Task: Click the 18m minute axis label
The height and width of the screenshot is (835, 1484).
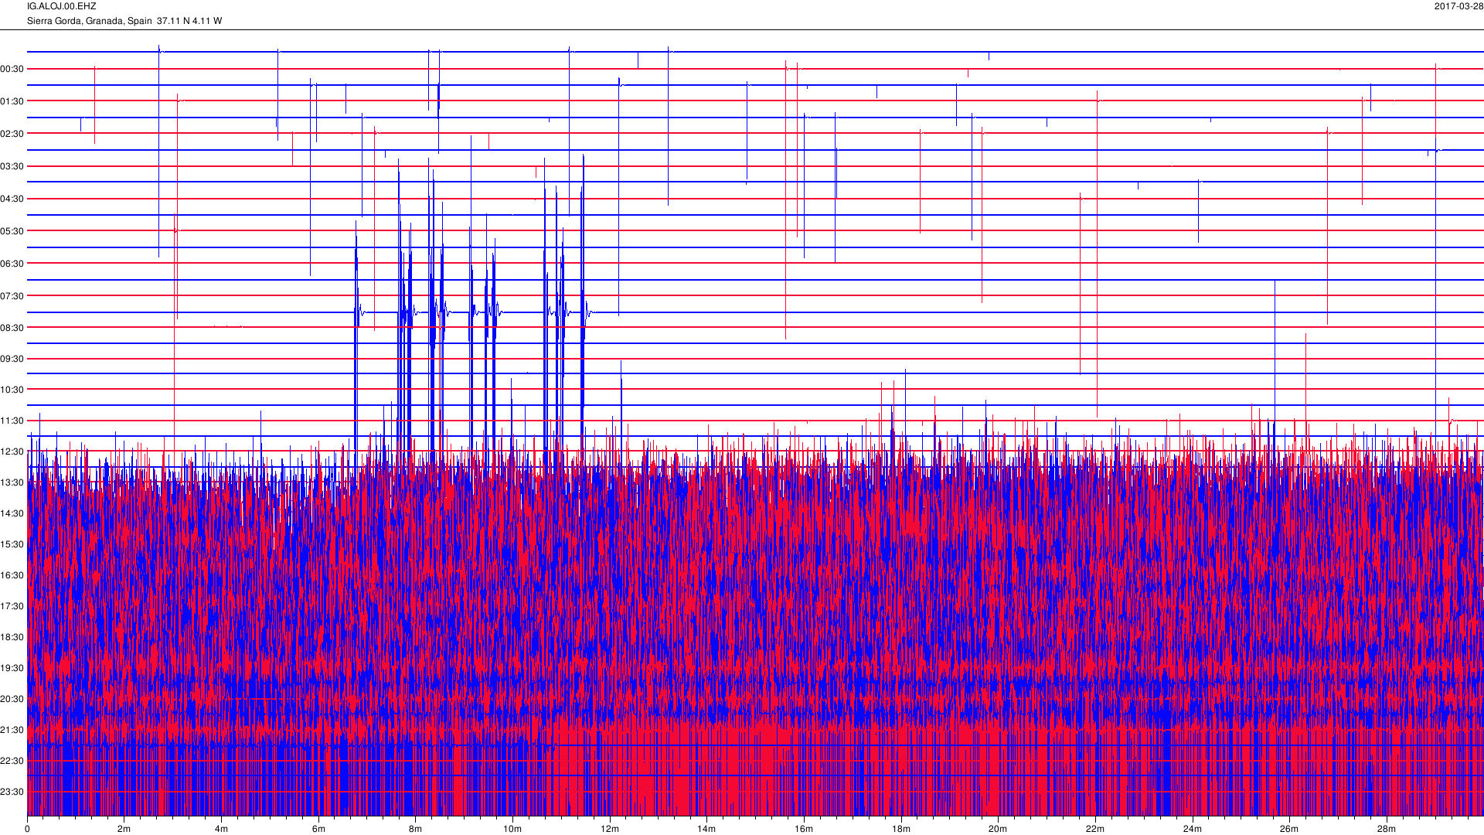Action: (901, 829)
